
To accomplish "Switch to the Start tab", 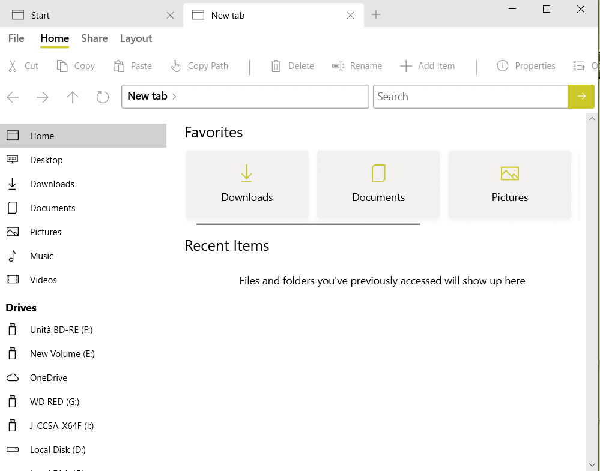I will [x=91, y=15].
